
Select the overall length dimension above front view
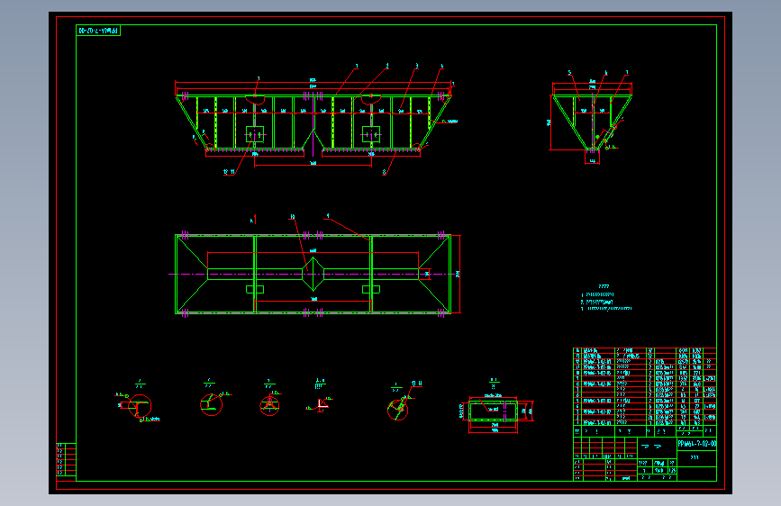[313, 83]
